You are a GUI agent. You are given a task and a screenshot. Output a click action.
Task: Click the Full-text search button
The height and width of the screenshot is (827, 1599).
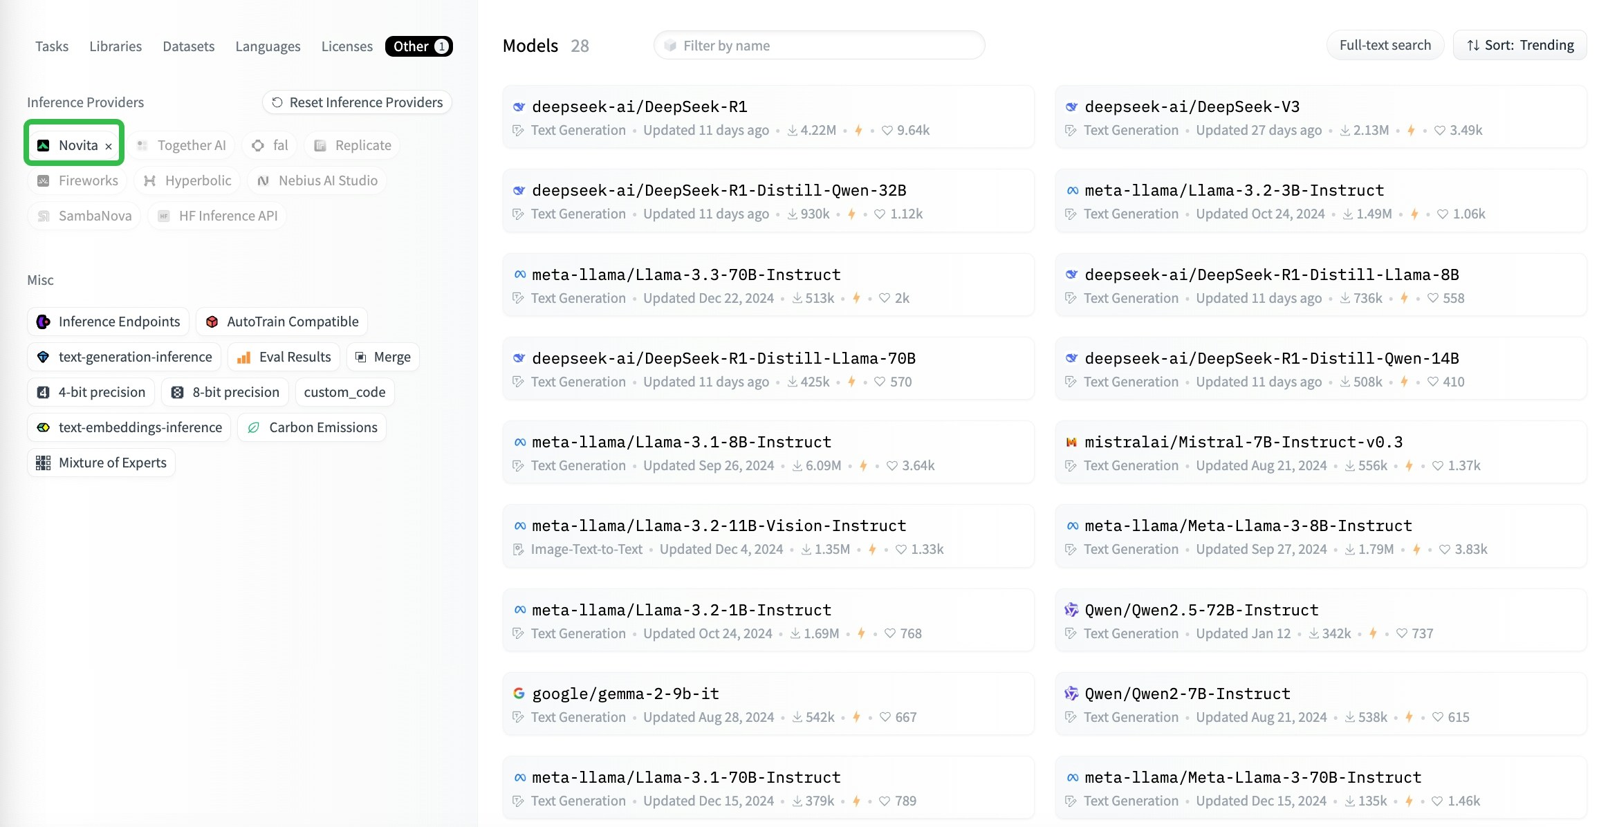click(1385, 45)
